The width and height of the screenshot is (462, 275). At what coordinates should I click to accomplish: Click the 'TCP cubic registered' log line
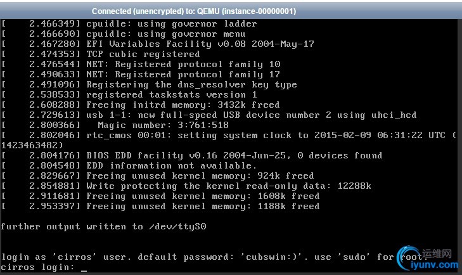101,54
